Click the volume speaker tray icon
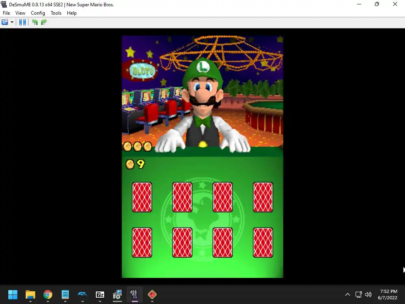The image size is (405, 304). 368,294
